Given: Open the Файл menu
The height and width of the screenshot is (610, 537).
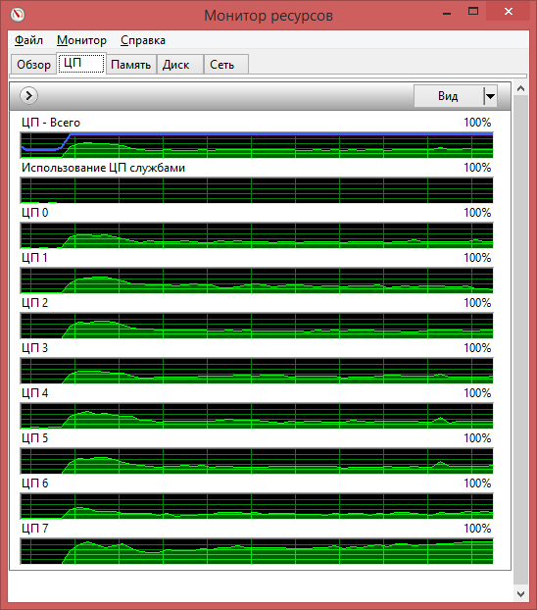Looking at the screenshot, I should pyautogui.click(x=28, y=40).
